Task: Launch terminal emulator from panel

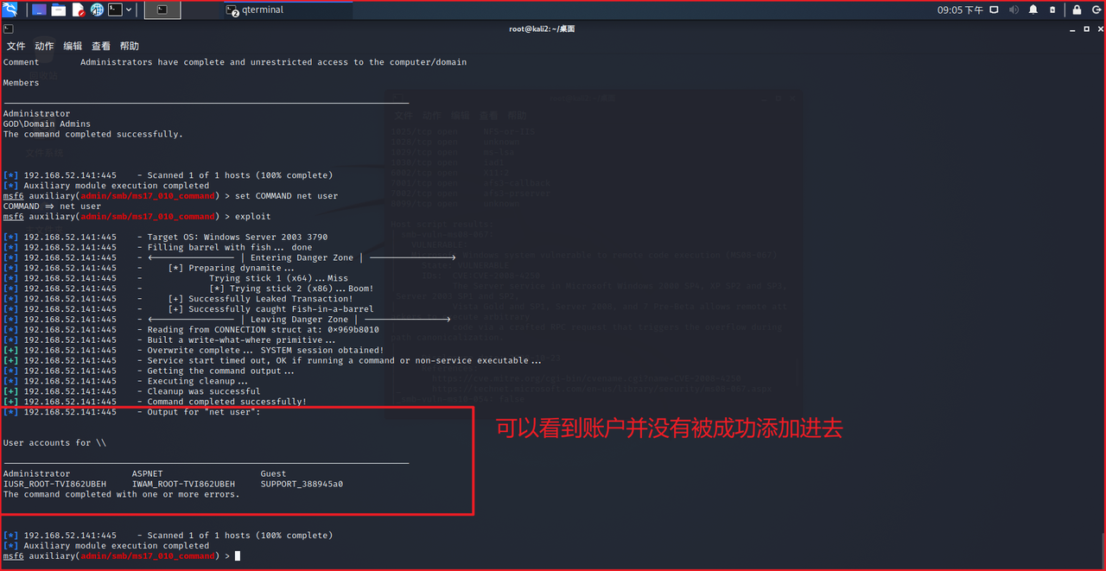Action: coord(116,10)
